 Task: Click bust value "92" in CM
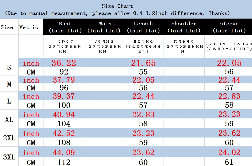64,72
